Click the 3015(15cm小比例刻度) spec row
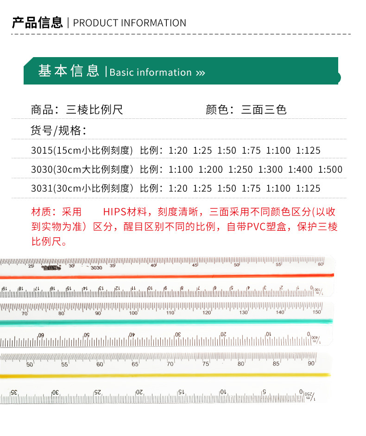The height and width of the screenshot is (436, 366). pos(176,150)
